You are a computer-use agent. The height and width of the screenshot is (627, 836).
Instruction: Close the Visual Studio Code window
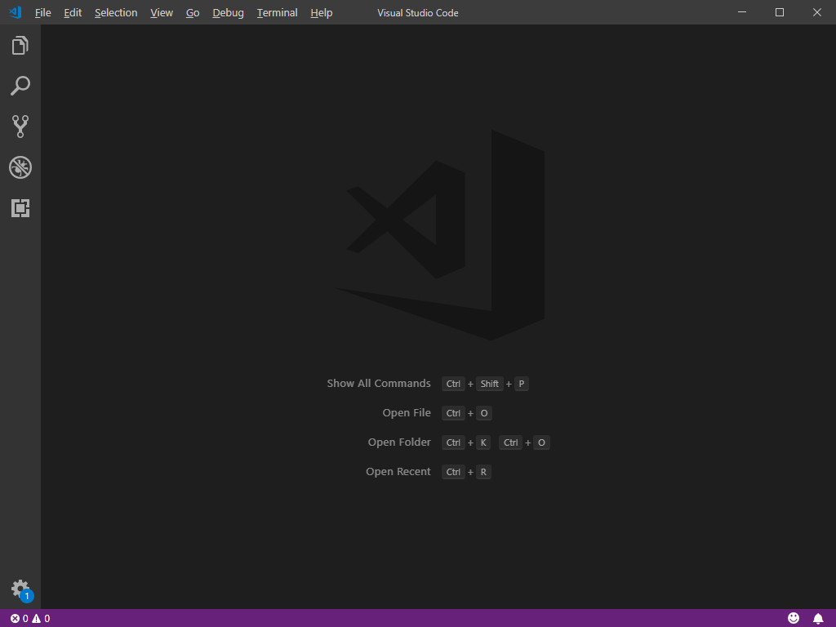click(816, 12)
